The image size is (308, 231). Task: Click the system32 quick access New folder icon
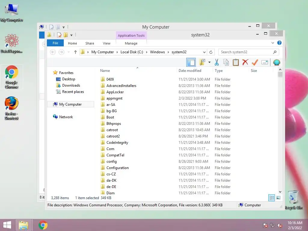(x=66, y=35)
